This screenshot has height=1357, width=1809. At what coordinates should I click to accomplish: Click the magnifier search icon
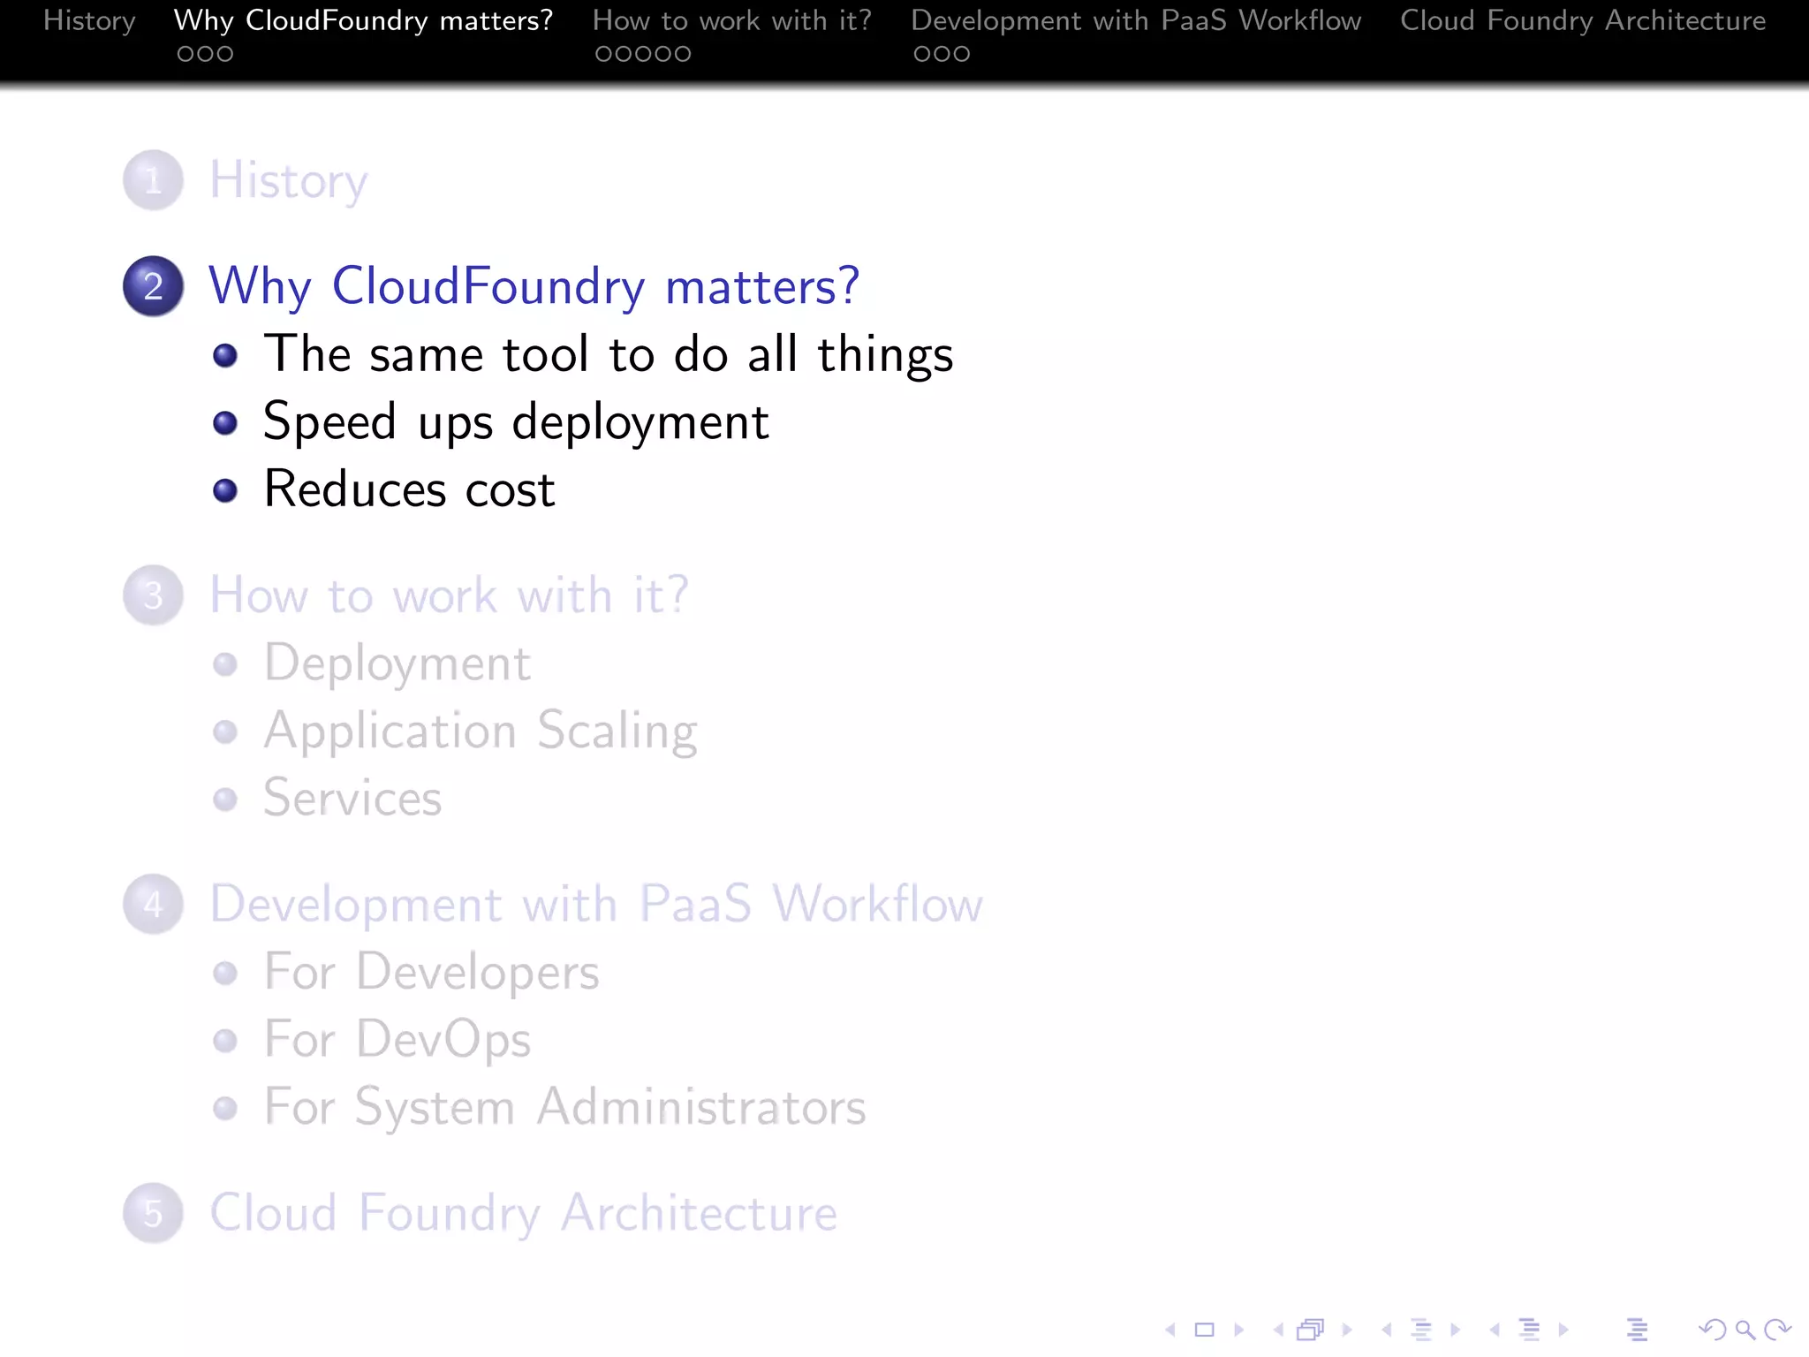click(1745, 1330)
